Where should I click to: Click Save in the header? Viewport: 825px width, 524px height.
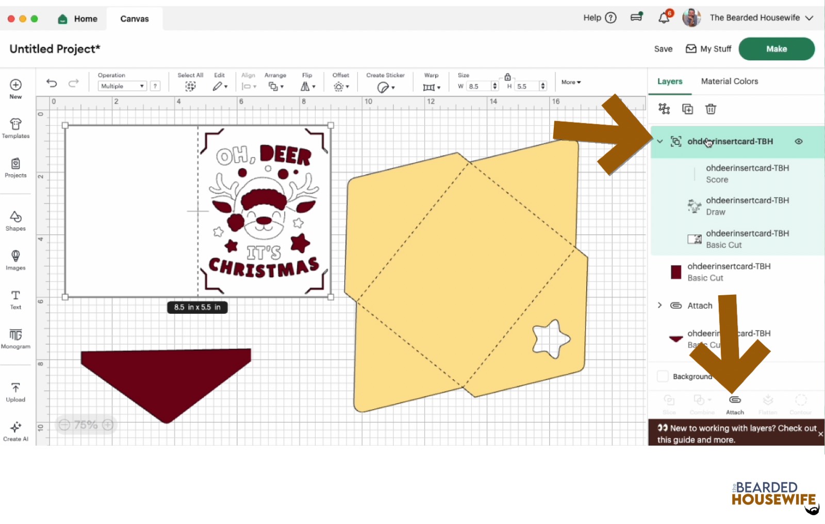pos(663,49)
